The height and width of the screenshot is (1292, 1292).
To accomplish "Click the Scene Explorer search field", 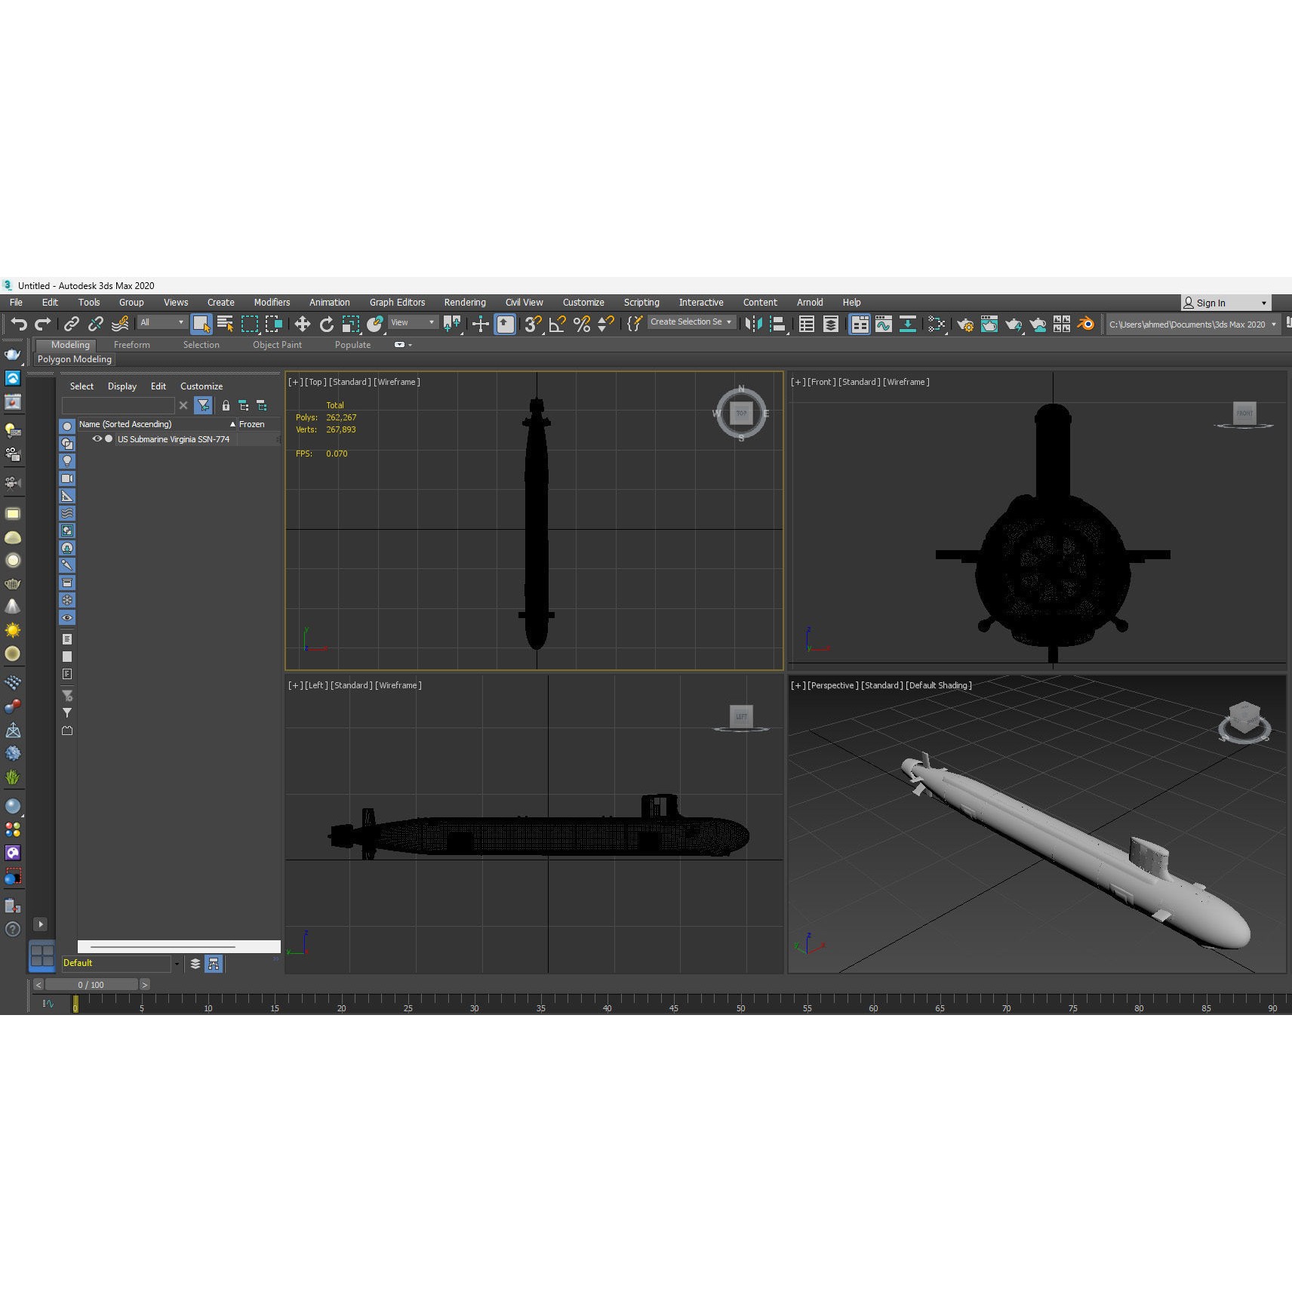I will pos(118,405).
